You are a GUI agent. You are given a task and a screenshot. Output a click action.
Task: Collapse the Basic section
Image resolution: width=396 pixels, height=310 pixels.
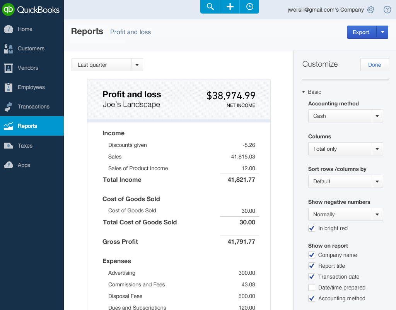coord(304,92)
